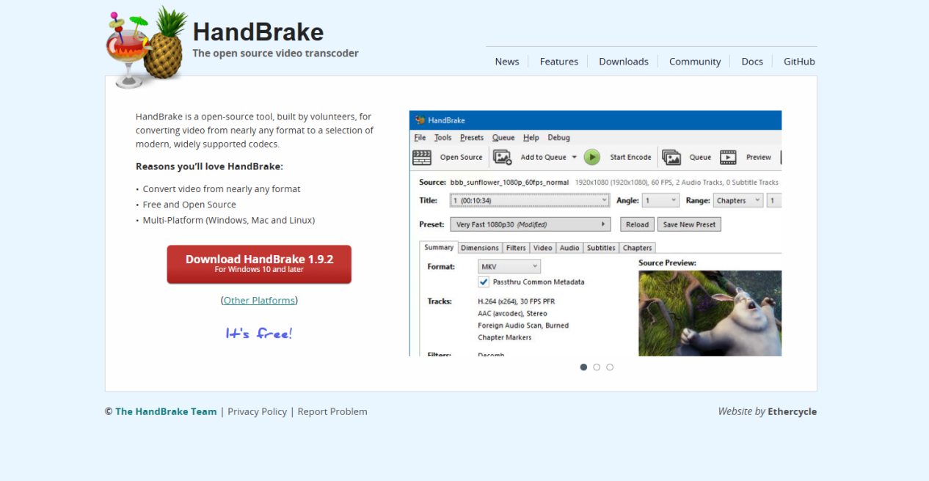Open the Angle dropdown
Viewport: 929px width, 481px height.
(660, 200)
